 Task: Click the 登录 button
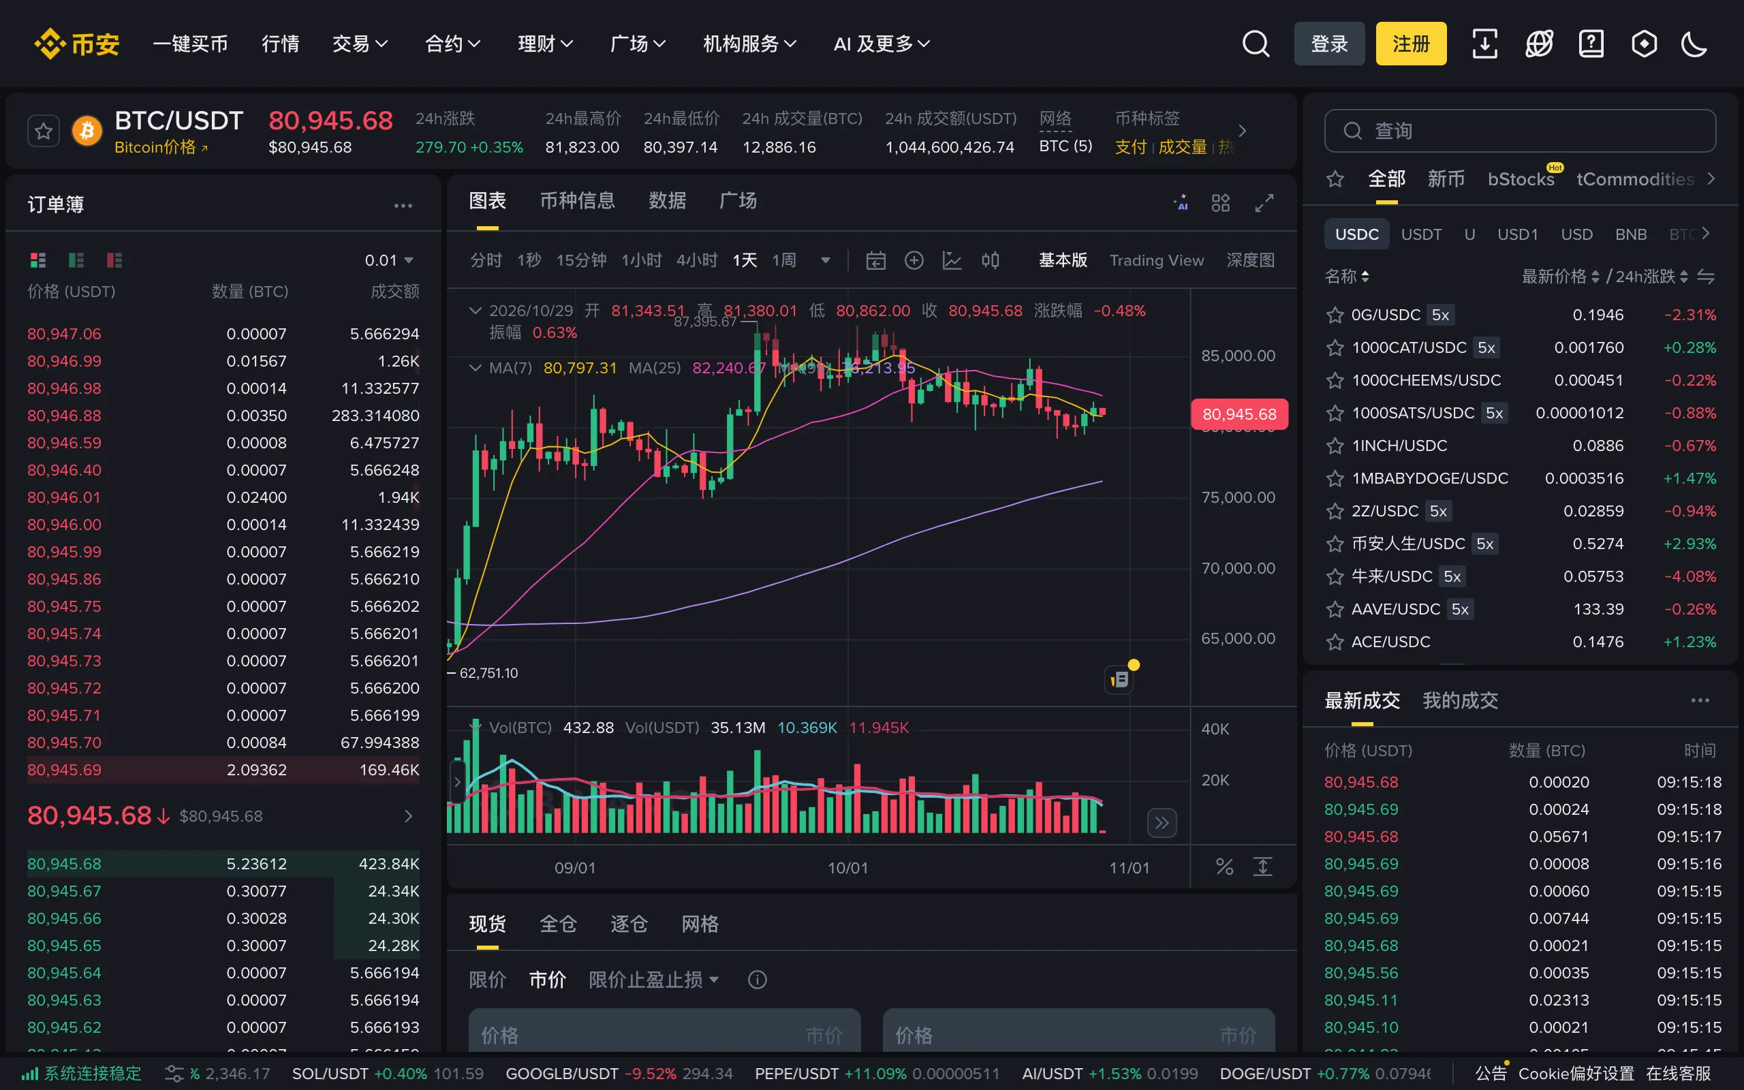[x=1329, y=43]
